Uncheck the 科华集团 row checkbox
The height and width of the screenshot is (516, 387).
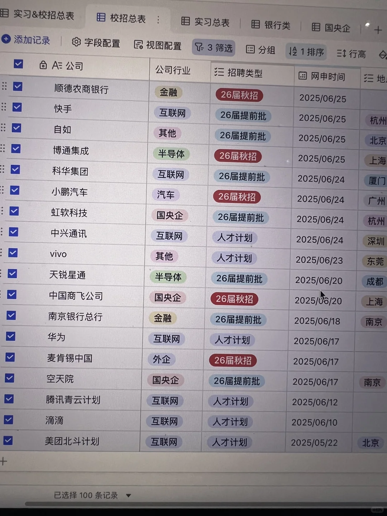pyautogui.click(x=15, y=169)
